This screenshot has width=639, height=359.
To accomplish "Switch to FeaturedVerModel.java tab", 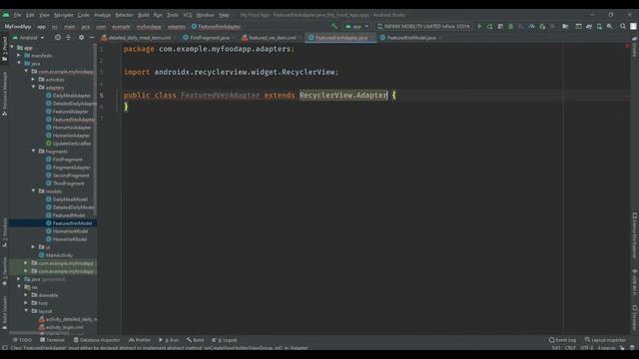I will pos(410,38).
